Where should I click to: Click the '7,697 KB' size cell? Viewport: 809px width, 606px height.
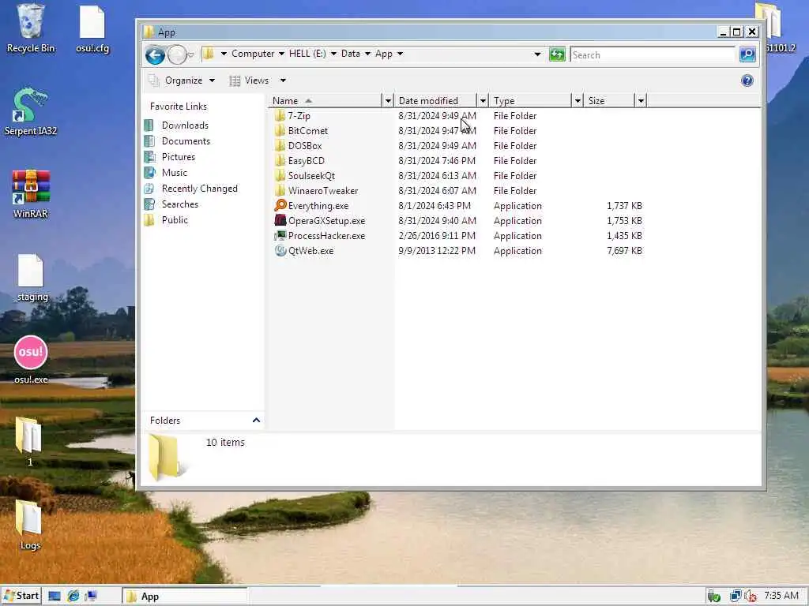(624, 250)
